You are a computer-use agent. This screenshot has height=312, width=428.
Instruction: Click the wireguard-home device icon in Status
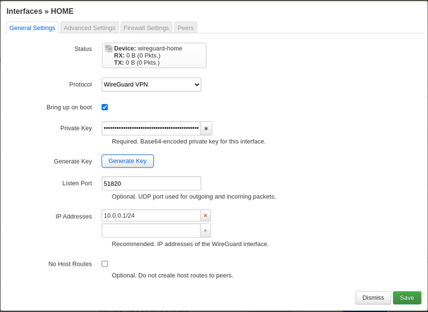[108, 48]
